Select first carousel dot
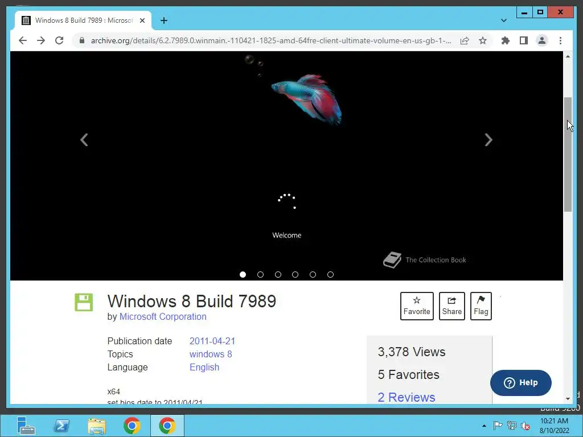The width and height of the screenshot is (583, 437). coord(243,275)
